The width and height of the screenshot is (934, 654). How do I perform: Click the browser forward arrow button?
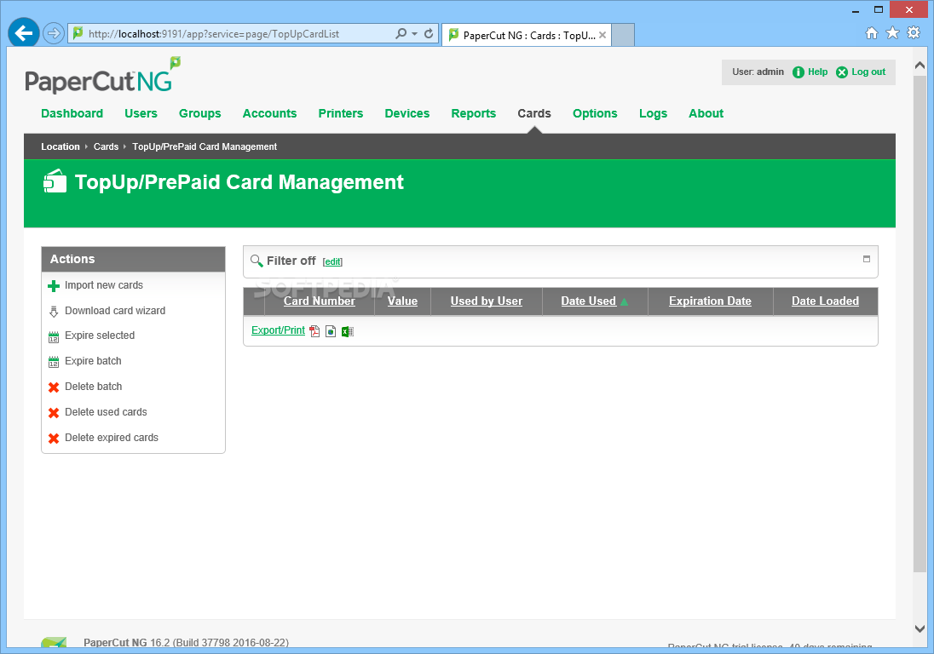coord(54,33)
